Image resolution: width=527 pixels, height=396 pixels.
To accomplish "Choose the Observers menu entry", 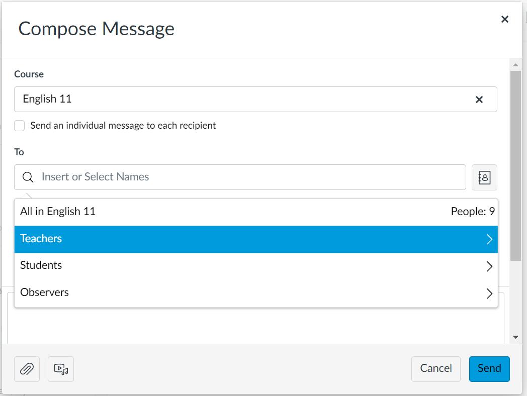I will pyautogui.click(x=45, y=292).
